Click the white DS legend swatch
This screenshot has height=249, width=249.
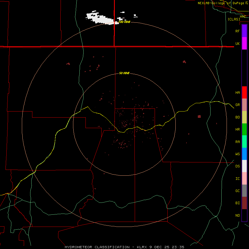click(244, 166)
